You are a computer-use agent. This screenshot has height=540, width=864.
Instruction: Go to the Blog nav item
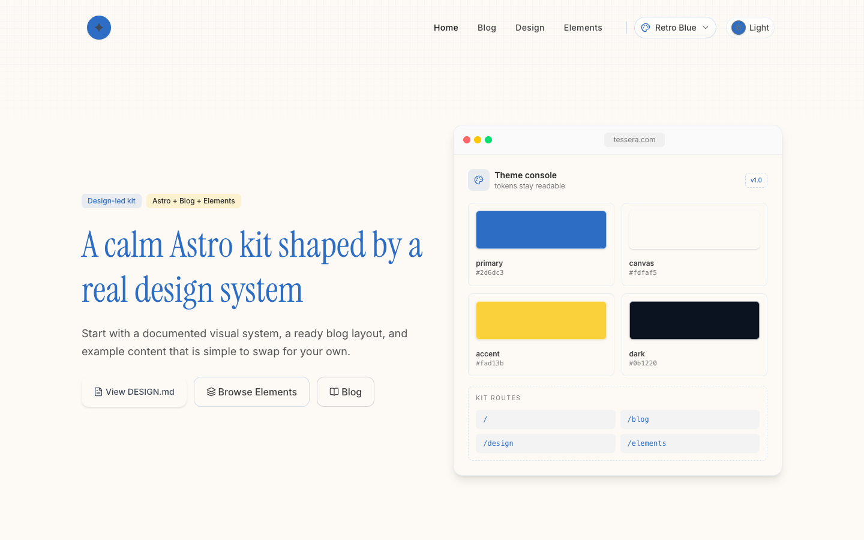tap(487, 28)
